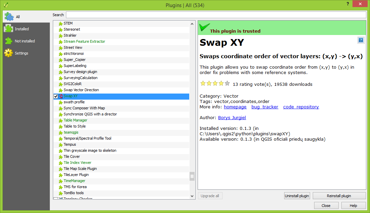Image resolution: width=370 pixels, height=213 pixels.
Task: Open the Not installed plugins tab
Action: tap(25, 41)
